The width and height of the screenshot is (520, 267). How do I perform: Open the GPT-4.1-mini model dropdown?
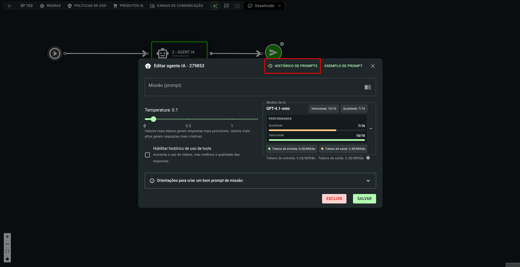(371, 129)
